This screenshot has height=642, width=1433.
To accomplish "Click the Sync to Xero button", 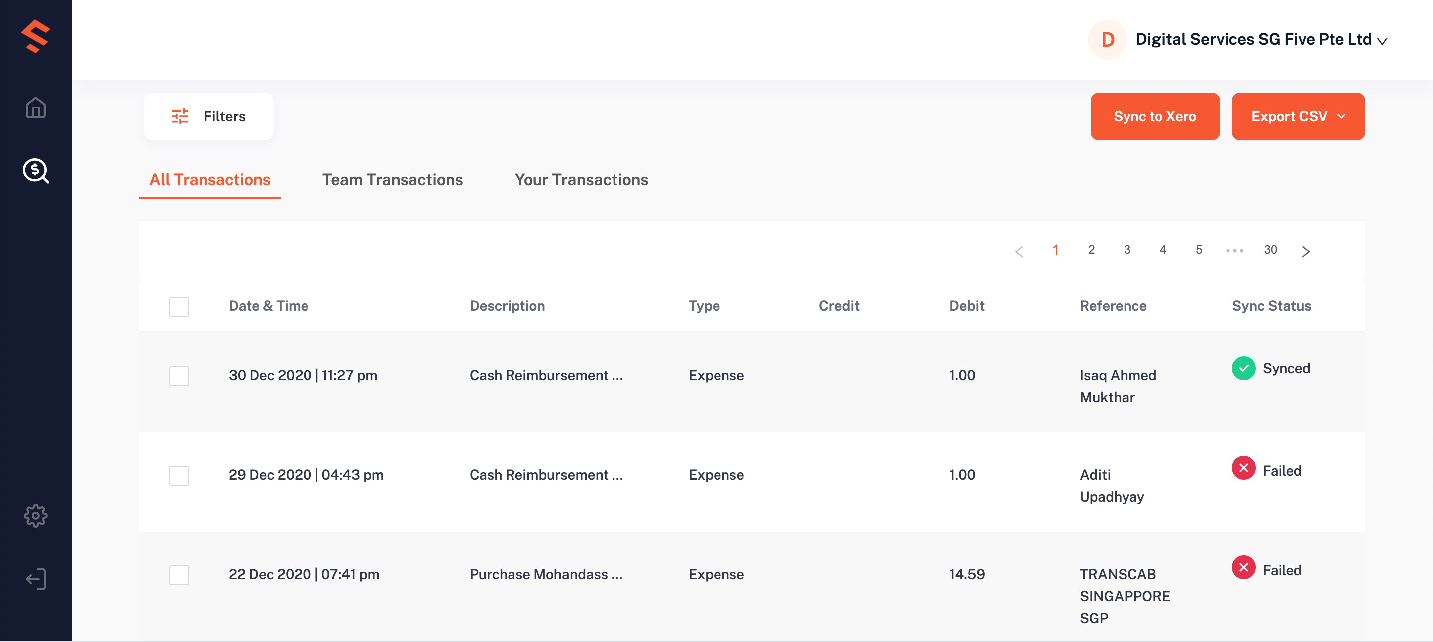I will pyautogui.click(x=1155, y=116).
